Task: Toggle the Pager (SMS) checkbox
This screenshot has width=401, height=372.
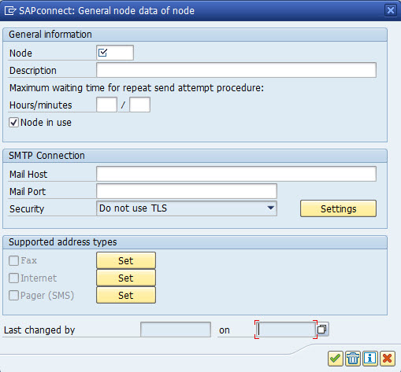Action: [13, 296]
